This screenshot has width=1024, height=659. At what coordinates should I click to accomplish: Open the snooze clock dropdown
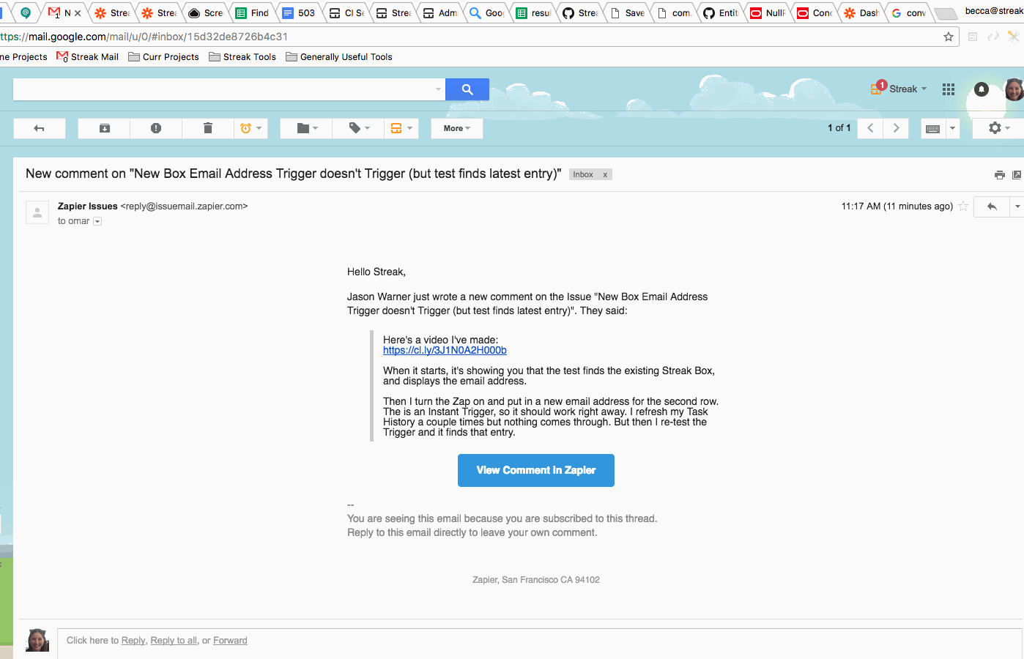coord(251,128)
